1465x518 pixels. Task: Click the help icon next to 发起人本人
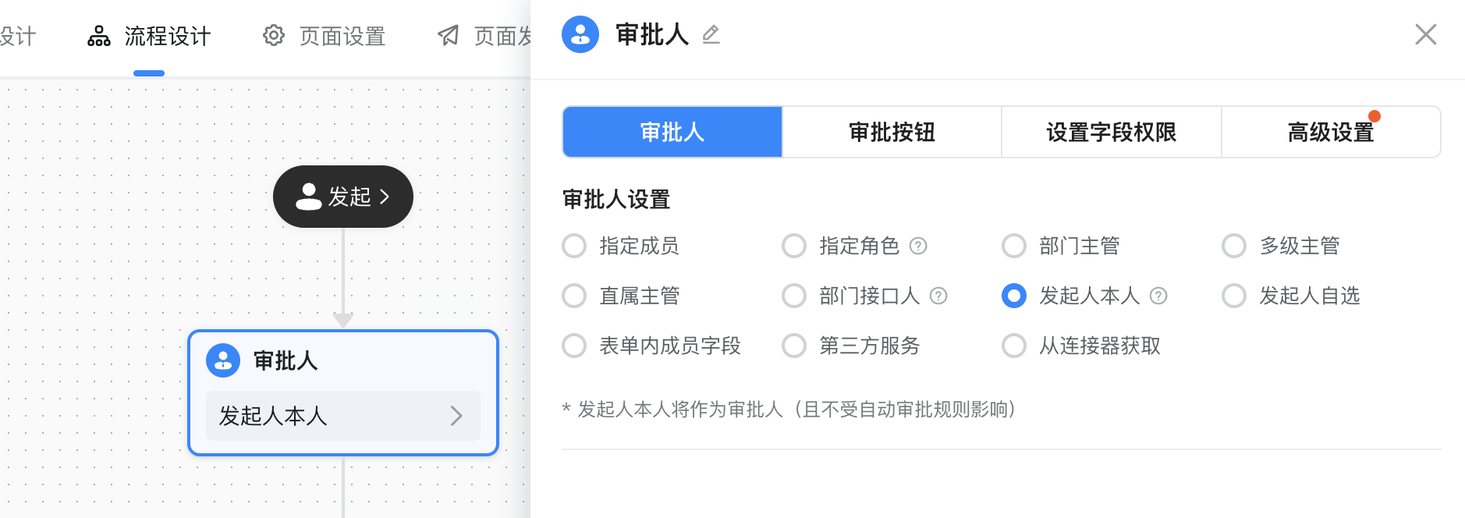click(x=1159, y=296)
